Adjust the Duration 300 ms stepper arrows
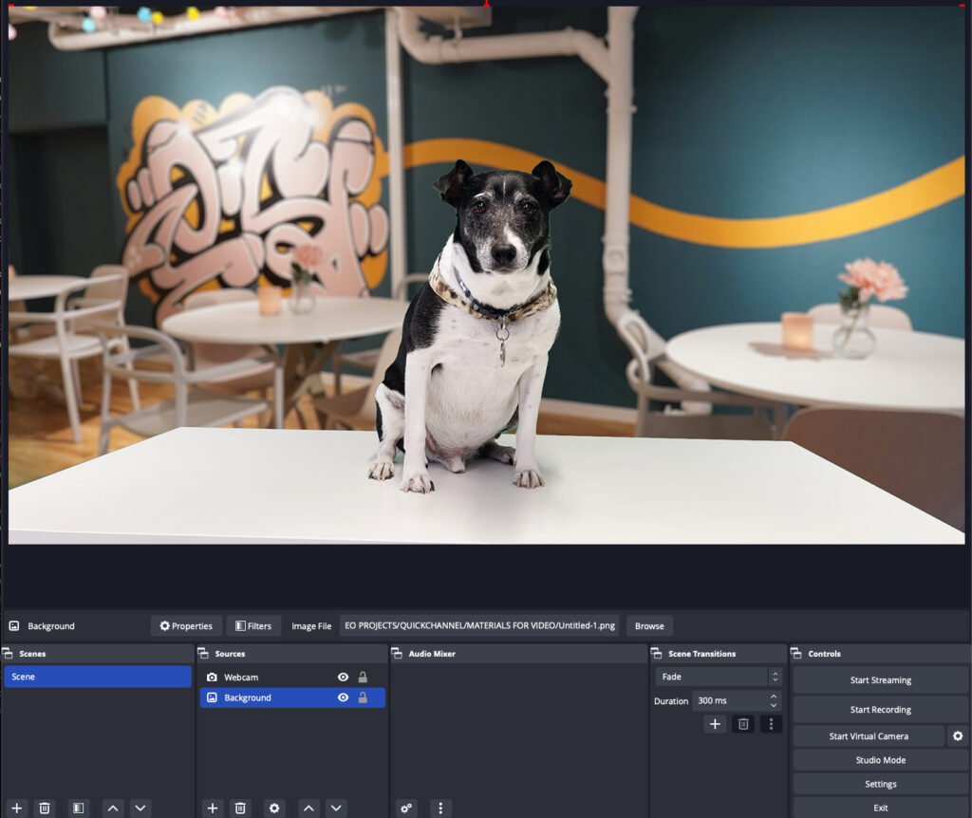Viewport: 972px width, 818px height. (774, 701)
